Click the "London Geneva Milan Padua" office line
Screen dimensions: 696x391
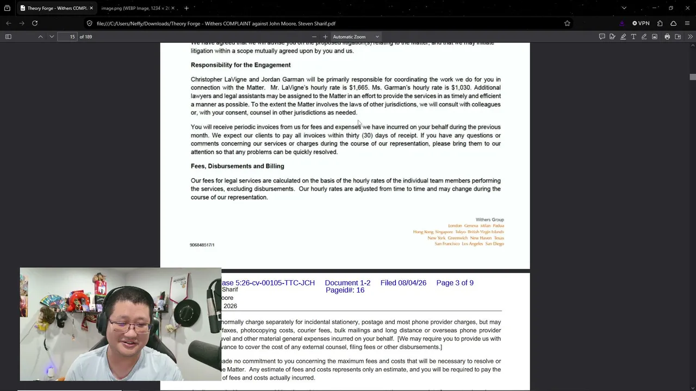pyautogui.click(x=476, y=226)
